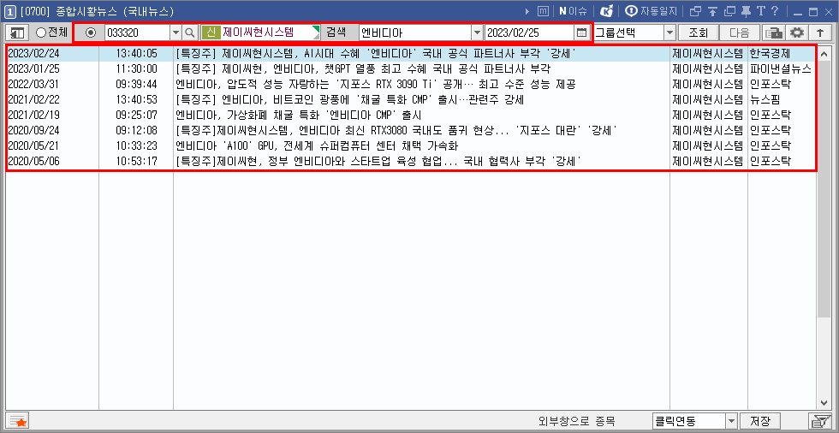
Task: Click the K mascot icon in title bar
Action: (606, 11)
